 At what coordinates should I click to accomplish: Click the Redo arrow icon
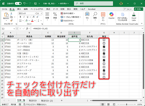30,3
